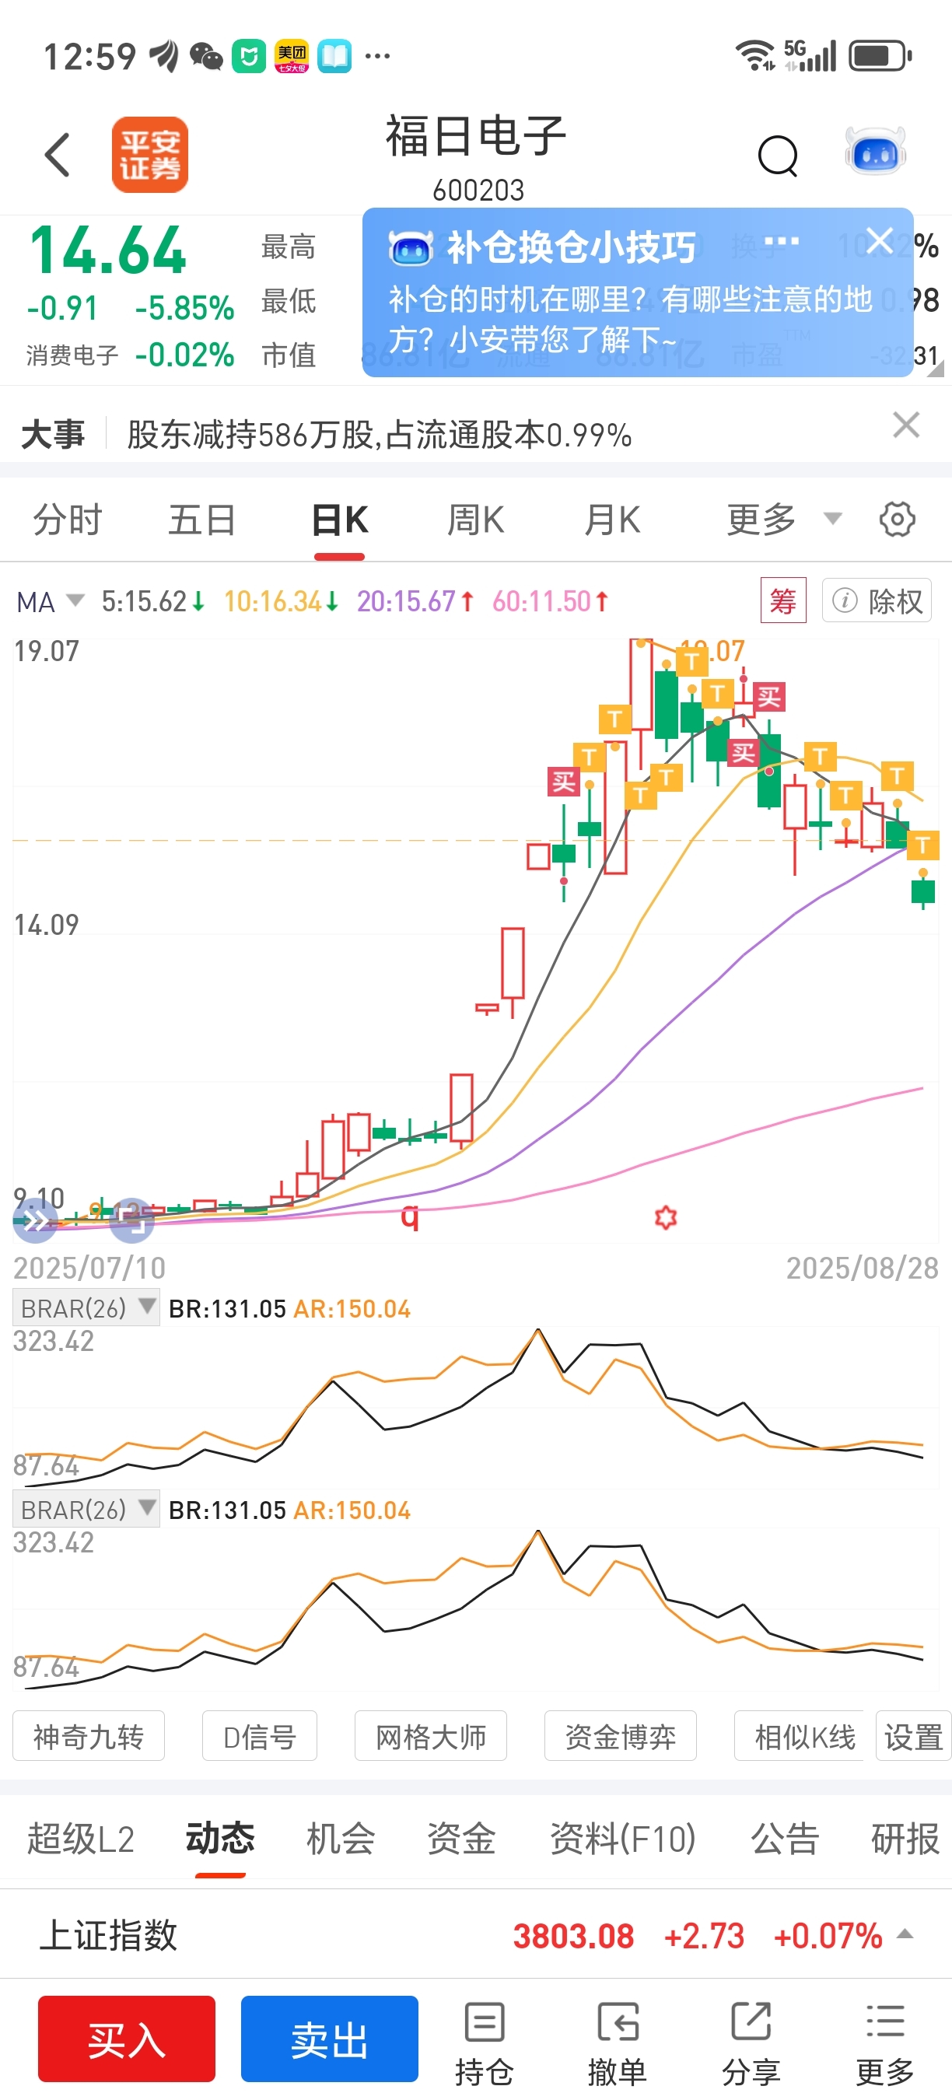Tap the leftmost 买 marker on chart
Screen dimensions: 952x2100
(x=563, y=782)
